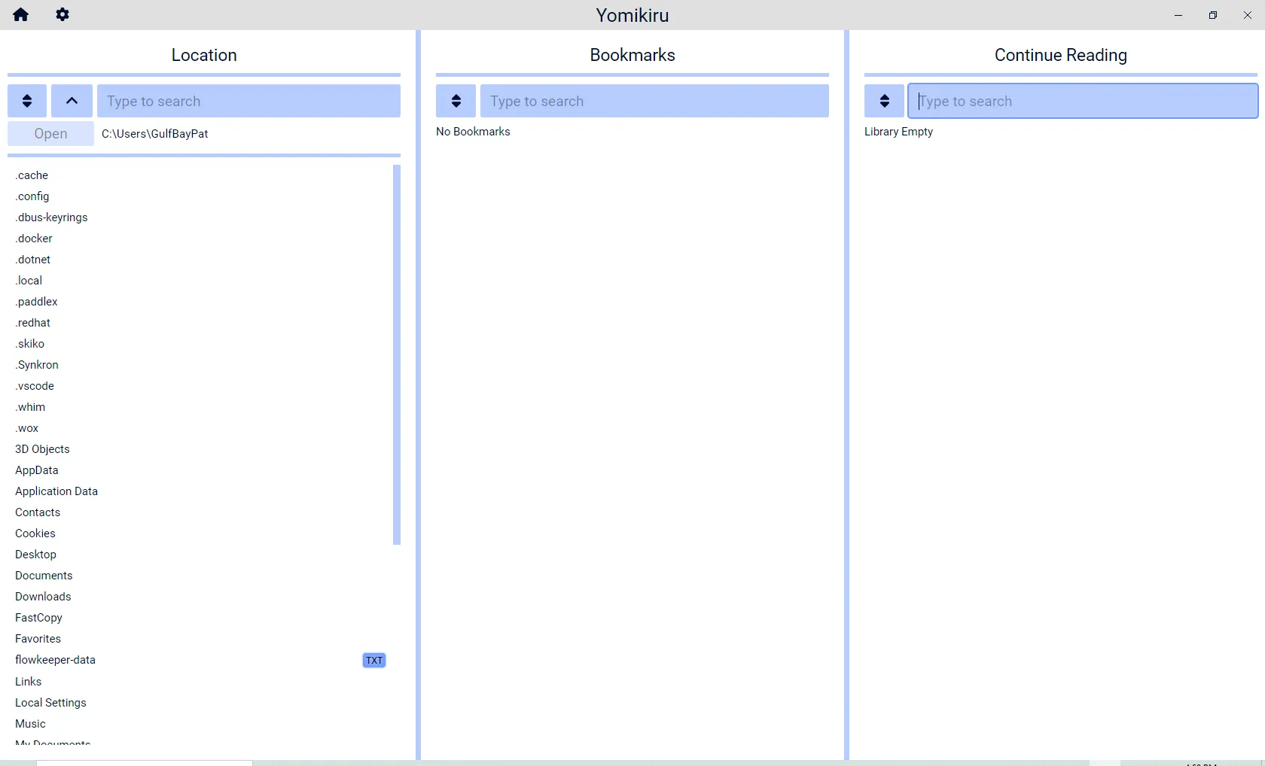Open the Documents folder

tap(44, 576)
